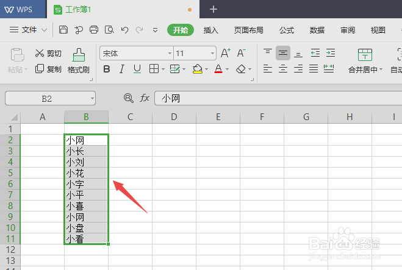Click the Save icon in quick toolbar
The height and width of the screenshot is (270, 402).
point(63,30)
